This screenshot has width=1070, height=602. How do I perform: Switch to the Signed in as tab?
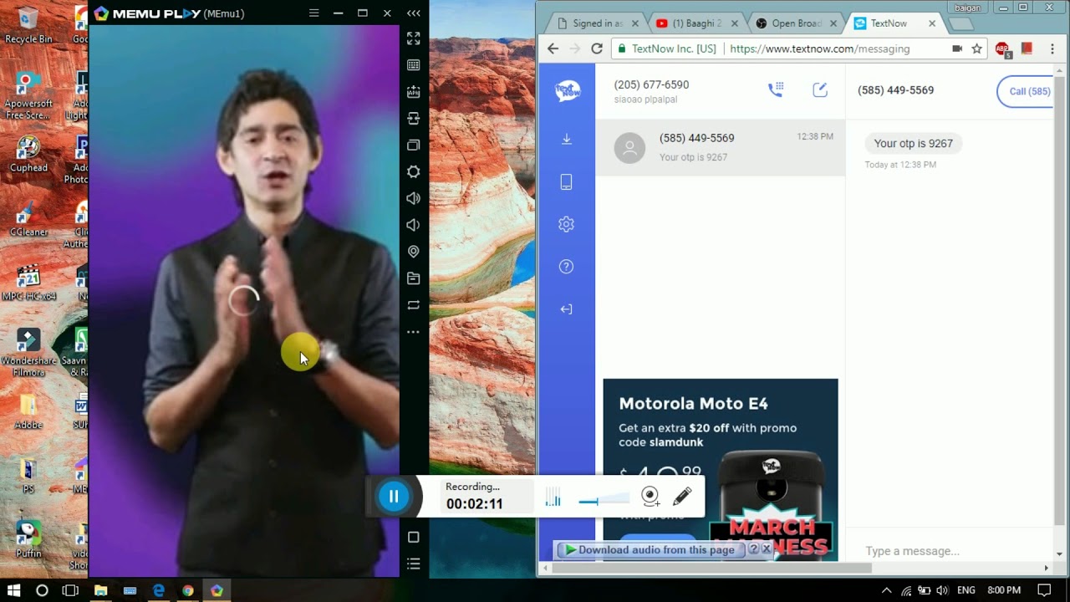(x=597, y=23)
